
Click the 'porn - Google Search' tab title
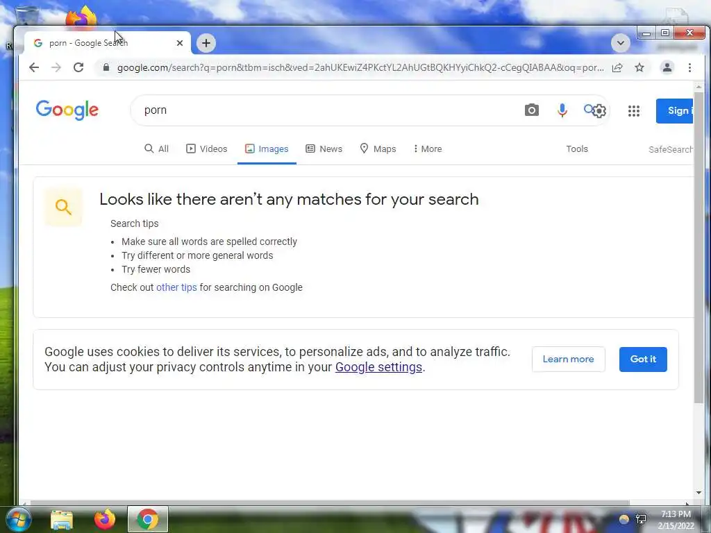pyautogui.click(x=88, y=43)
